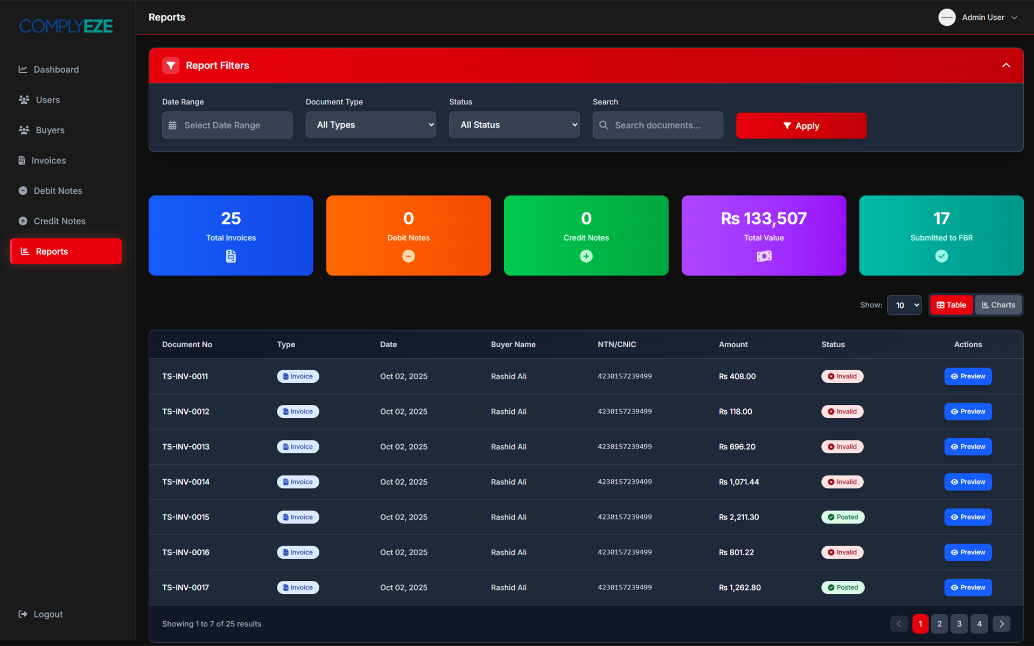Click the money icon on Total Value card

point(764,256)
